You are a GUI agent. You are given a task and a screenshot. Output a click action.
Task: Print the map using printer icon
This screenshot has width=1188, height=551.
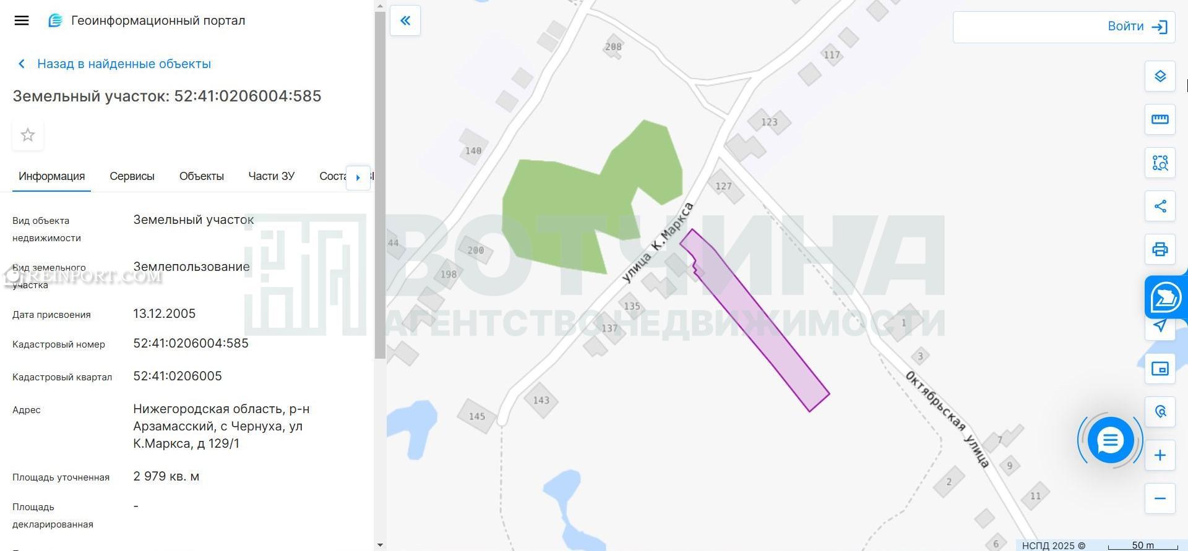tap(1160, 249)
